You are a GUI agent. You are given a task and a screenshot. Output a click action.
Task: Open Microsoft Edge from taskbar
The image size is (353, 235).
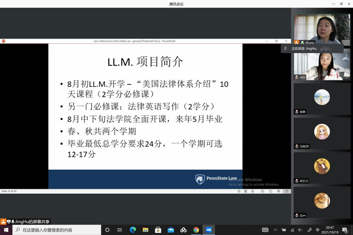(133, 230)
